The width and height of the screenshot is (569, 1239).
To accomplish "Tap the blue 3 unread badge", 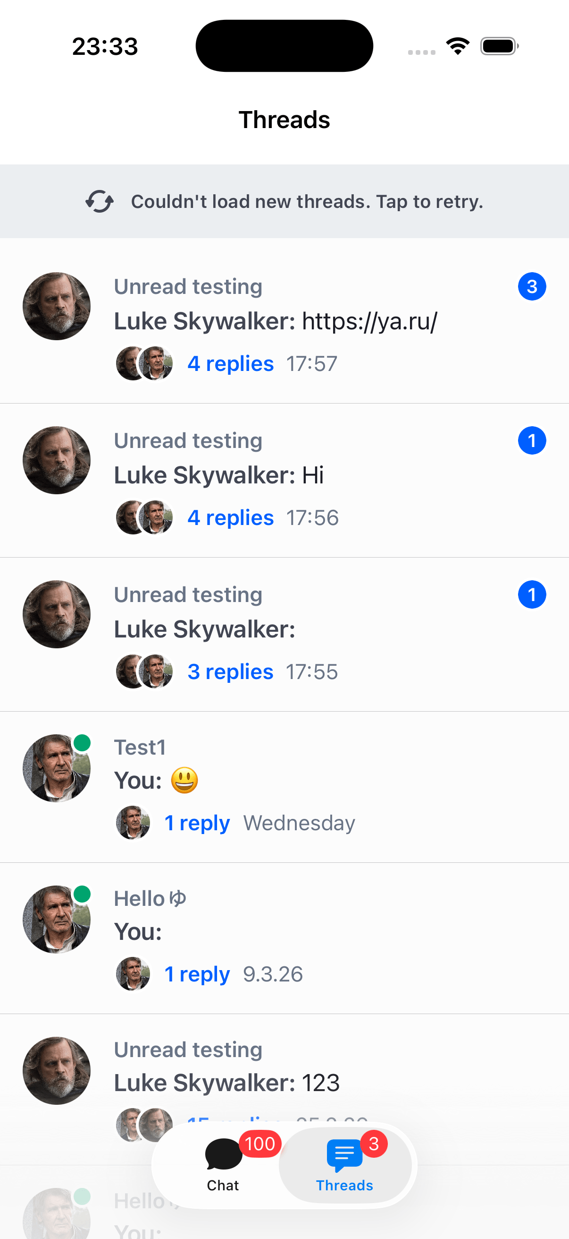I will pyautogui.click(x=532, y=287).
